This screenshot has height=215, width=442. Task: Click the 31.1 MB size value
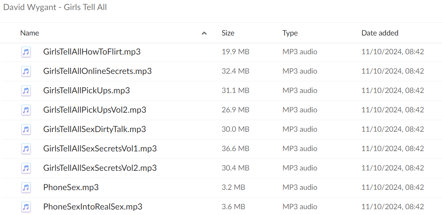point(235,90)
